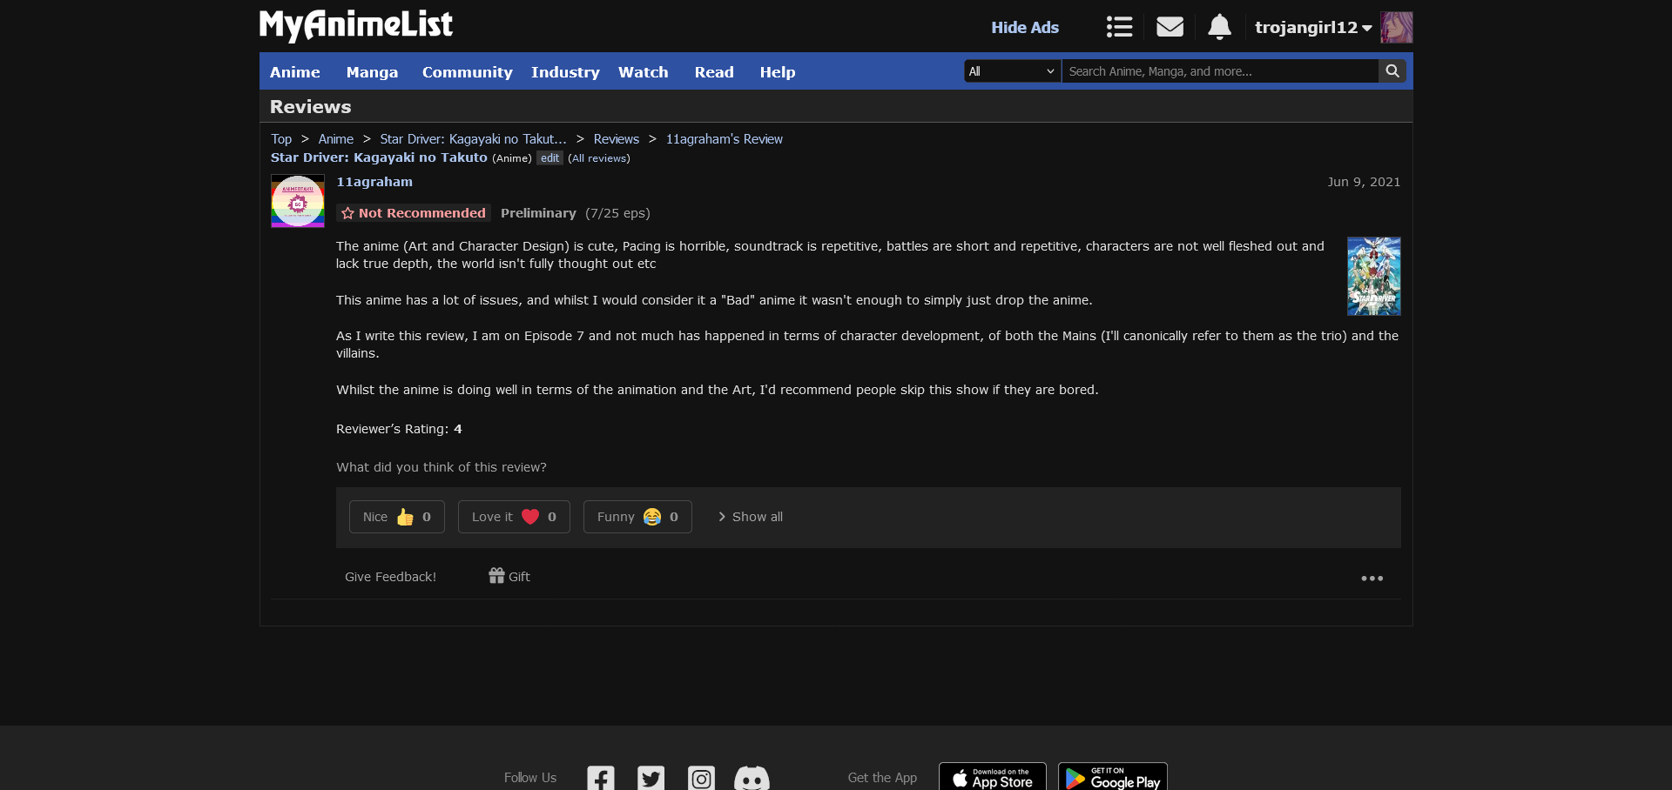Click the search magnifier button

click(1392, 71)
